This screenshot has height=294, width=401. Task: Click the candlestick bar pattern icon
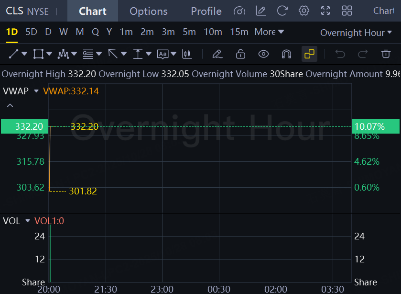point(187,54)
